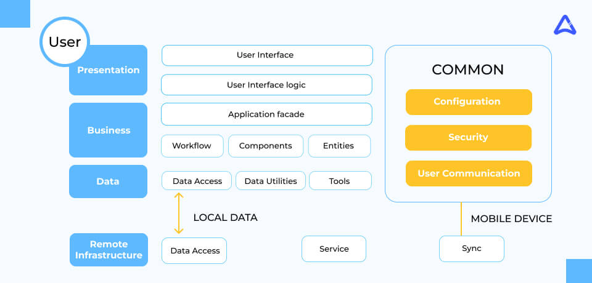The height and width of the screenshot is (283, 592).
Task: Select the Business layer block
Action: pos(109,130)
